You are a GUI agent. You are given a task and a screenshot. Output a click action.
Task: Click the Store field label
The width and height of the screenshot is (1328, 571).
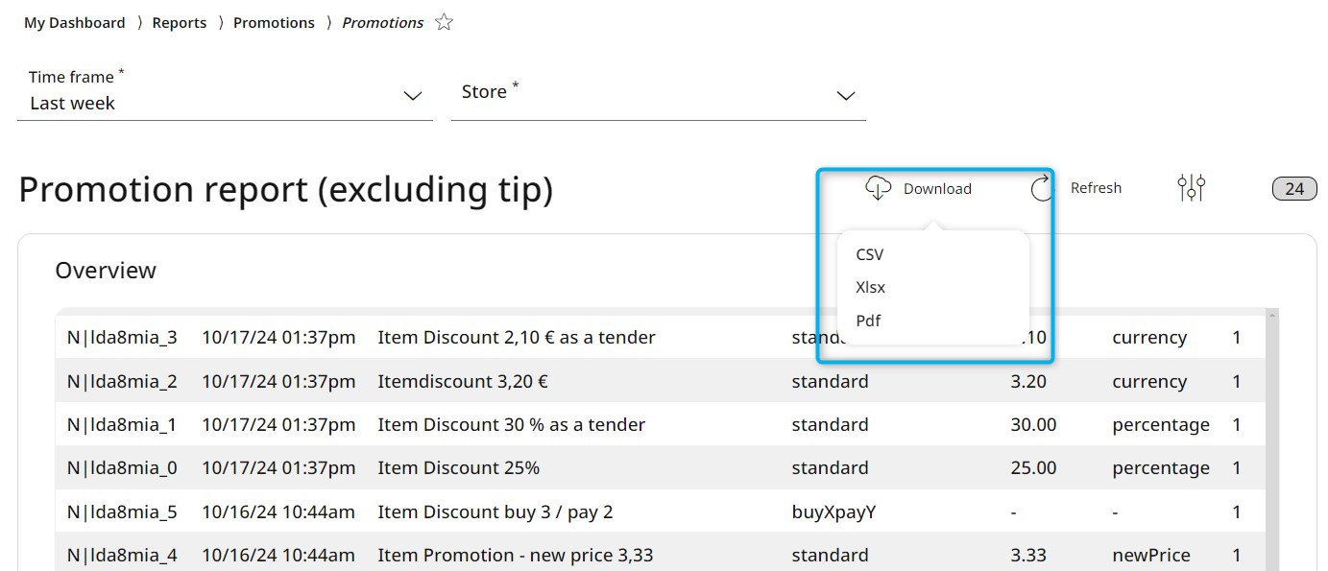(x=490, y=91)
